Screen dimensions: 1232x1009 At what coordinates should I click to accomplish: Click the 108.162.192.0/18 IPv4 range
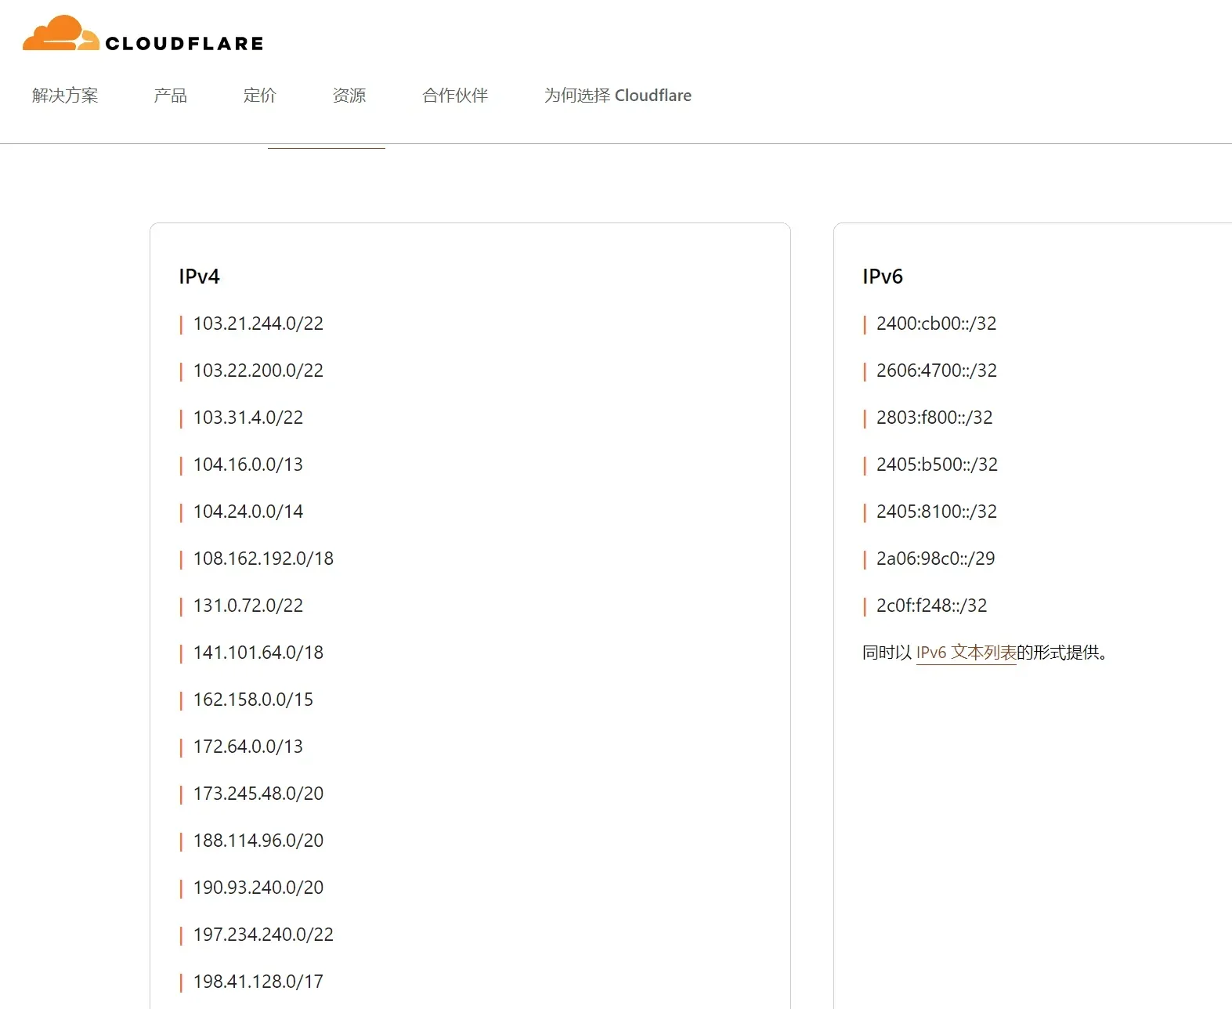coord(263,559)
